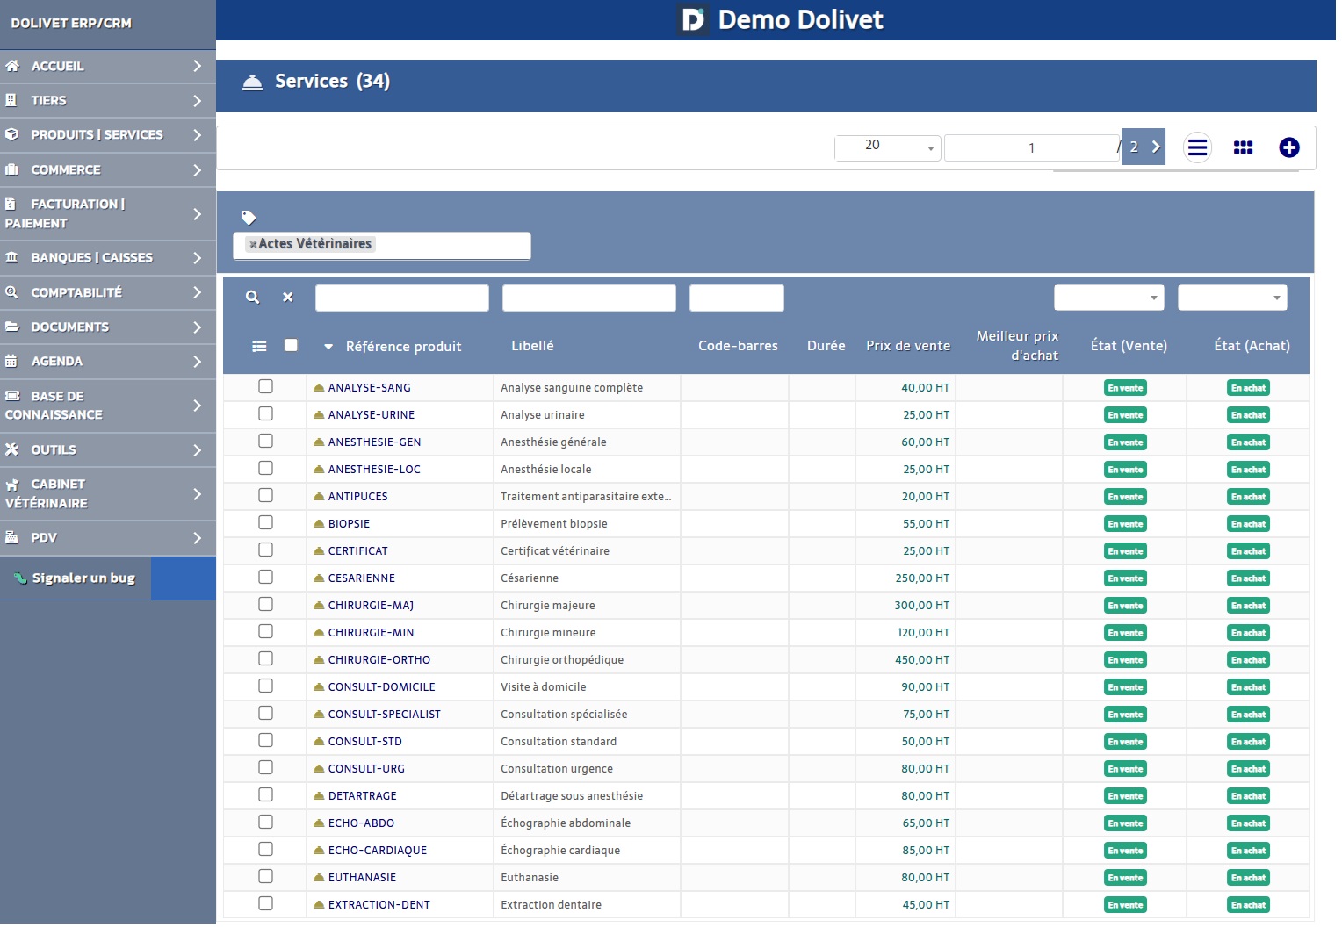Open column selector list icon in header
This screenshot has height=927, width=1342.
pos(259,347)
